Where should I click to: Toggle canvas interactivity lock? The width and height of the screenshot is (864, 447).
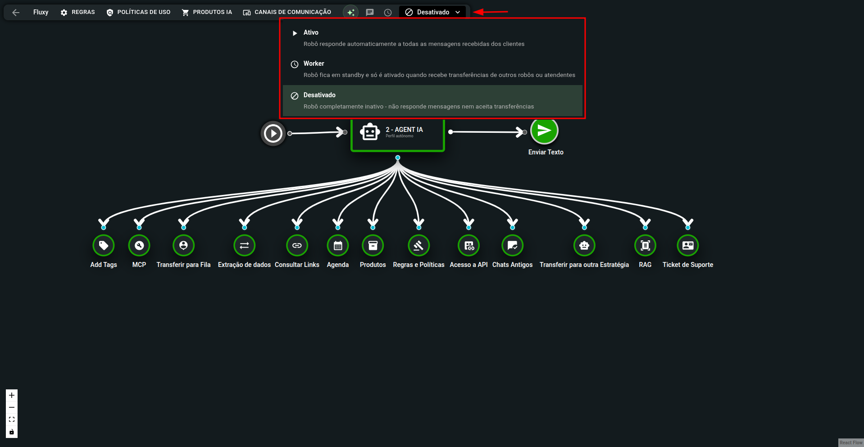click(12, 432)
